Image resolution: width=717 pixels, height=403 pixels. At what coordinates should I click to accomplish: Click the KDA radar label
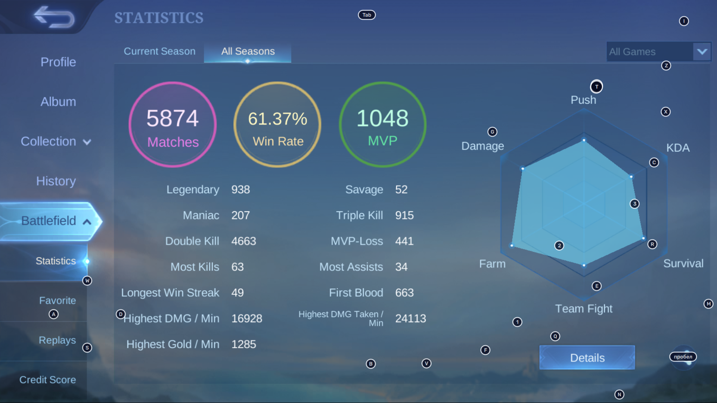(678, 148)
